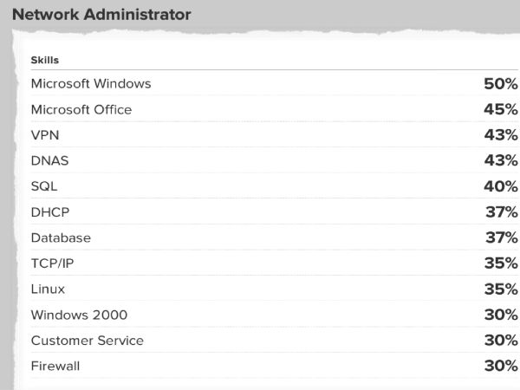520x390 pixels.
Task: Click the TCP/IP skill label
Action: (x=52, y=263)
